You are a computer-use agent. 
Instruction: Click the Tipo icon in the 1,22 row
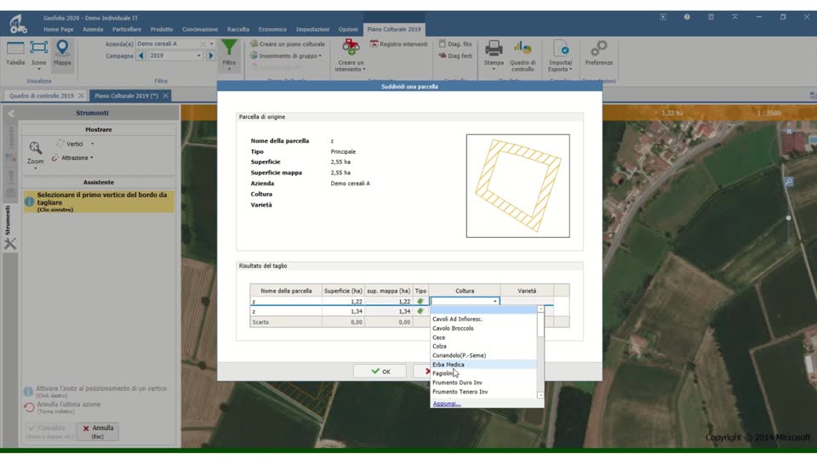[420, 301]
